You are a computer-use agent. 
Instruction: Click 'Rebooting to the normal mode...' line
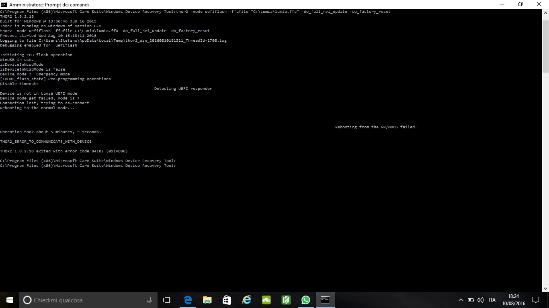(37, 108)
